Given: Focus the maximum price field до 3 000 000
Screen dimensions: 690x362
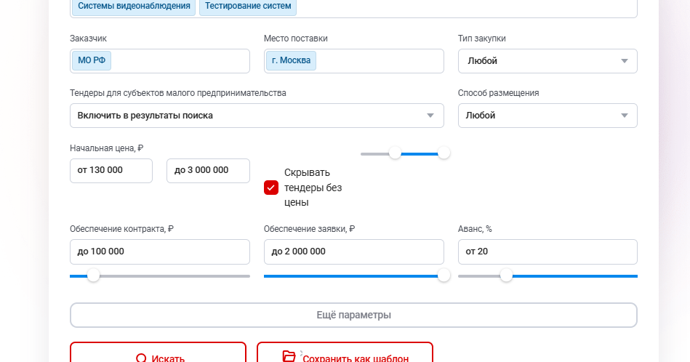Looking at the screenshot, I should coord(208,170).
